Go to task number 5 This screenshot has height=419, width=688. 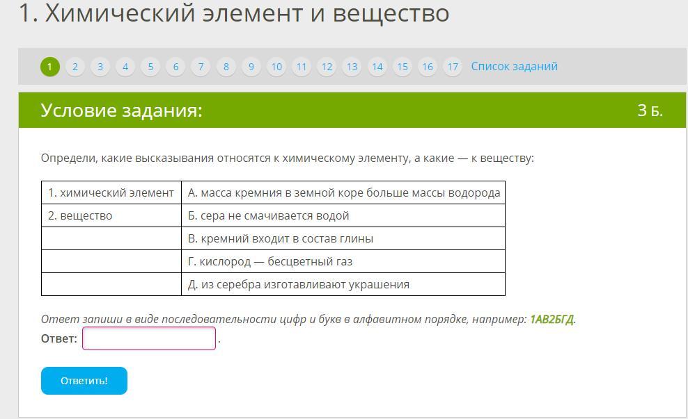(x=150, y=67)
